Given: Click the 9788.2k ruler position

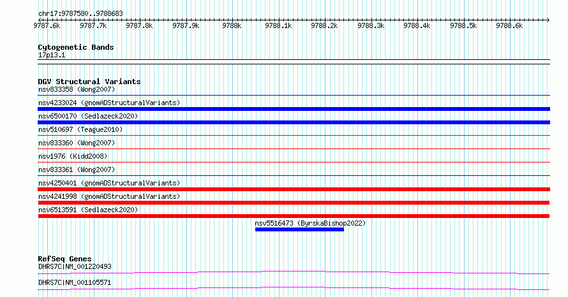Looking at the screenshot, I should [324, 25].
